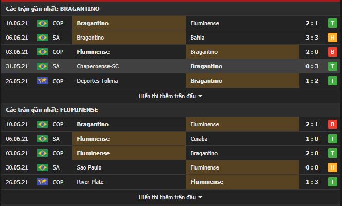Open Deportes Tolima team link
342x206 pixels.
(x=97, y=81)
